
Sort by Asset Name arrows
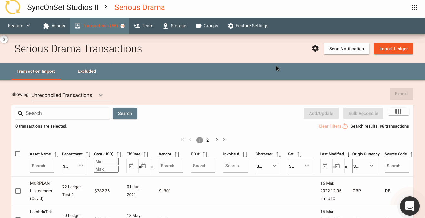tap(56, 155)
